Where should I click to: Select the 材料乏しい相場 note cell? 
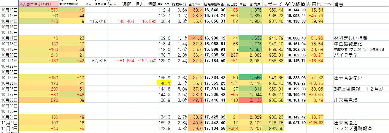(350, 38)
